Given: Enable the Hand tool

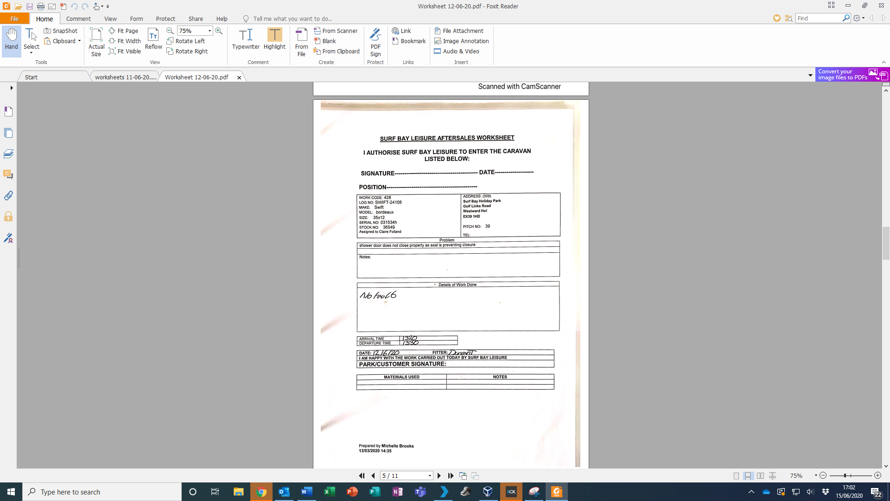Looking at the screenshot, I should coord(11,39).
